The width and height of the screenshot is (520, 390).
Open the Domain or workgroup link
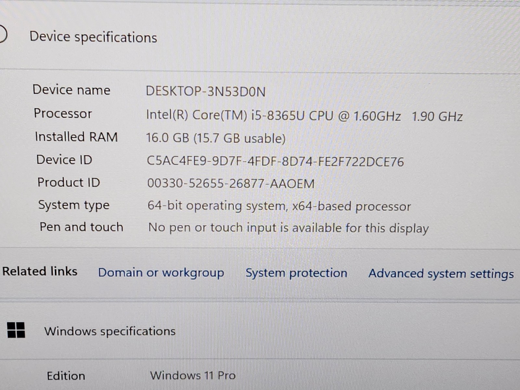[161, 273]
